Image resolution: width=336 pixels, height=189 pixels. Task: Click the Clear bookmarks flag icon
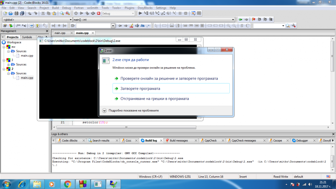(x=271, y=19)
